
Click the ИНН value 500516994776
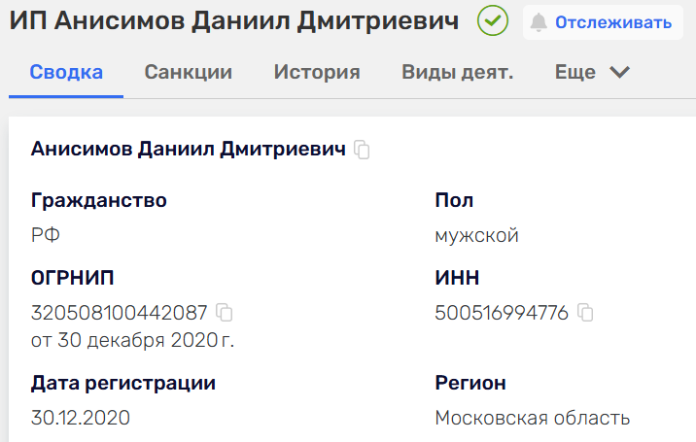pyautogui.click(x=502, y=313)
